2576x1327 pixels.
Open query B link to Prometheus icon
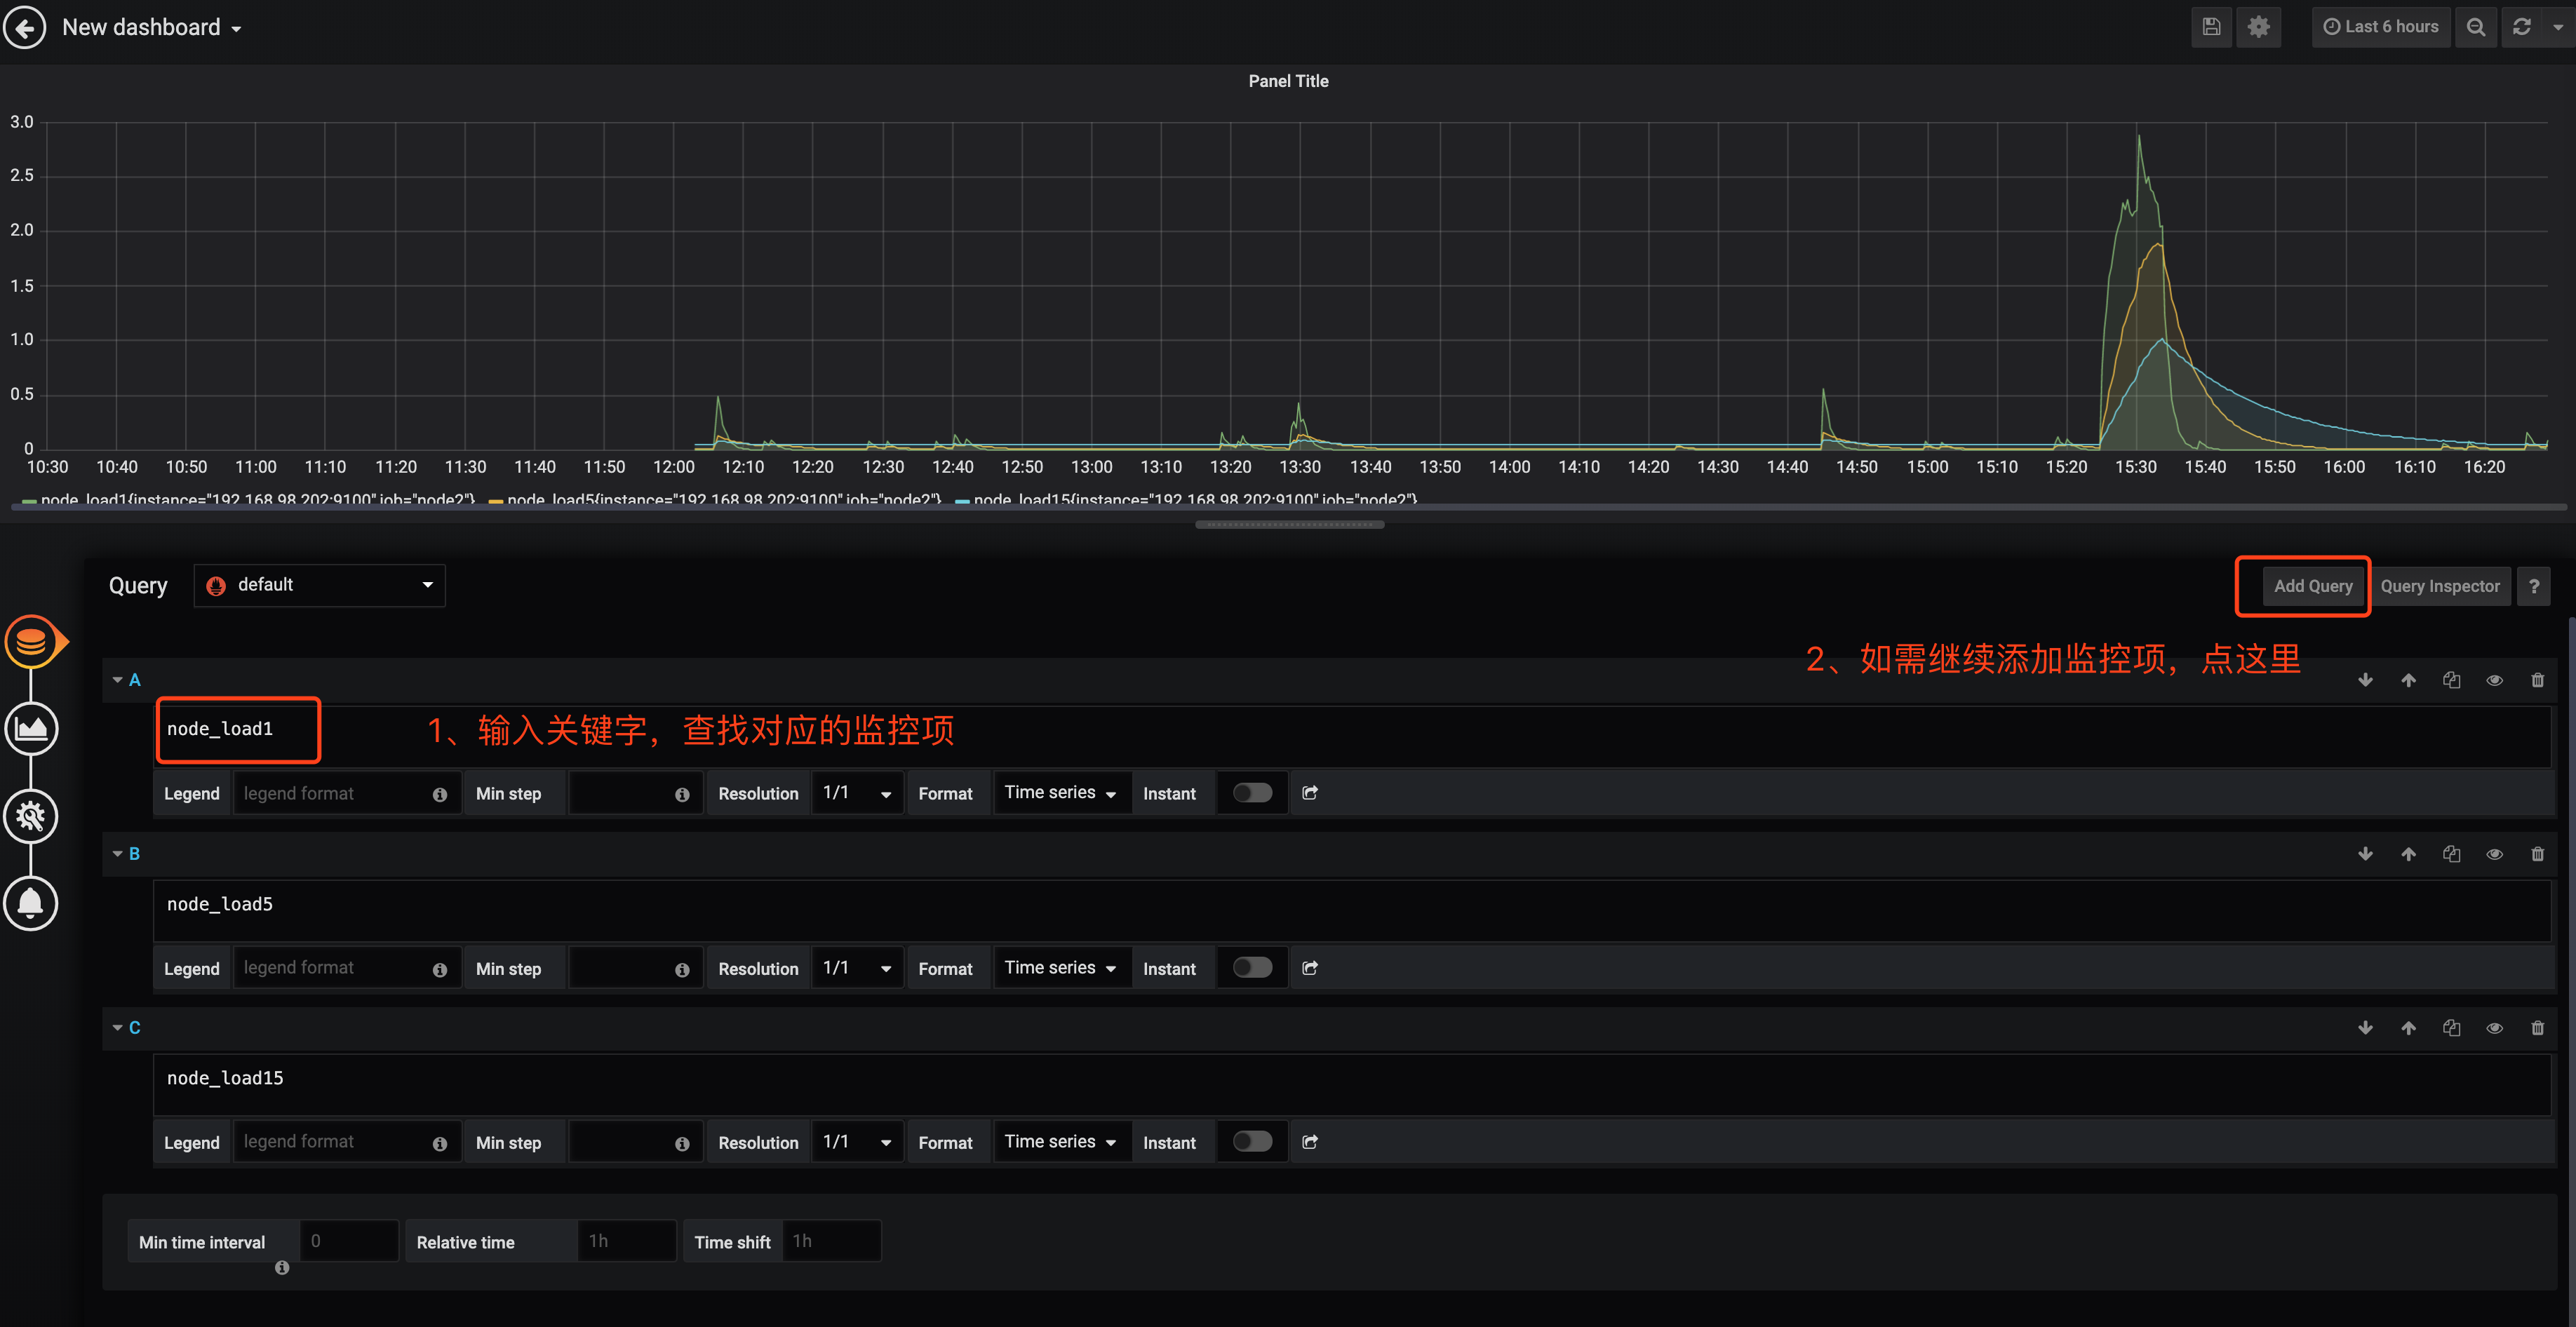click(1310, 967)
